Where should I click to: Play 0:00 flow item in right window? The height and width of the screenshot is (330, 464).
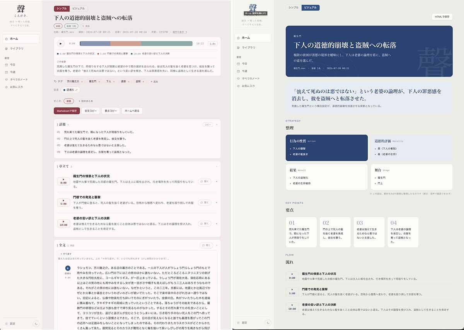(292, 276)
